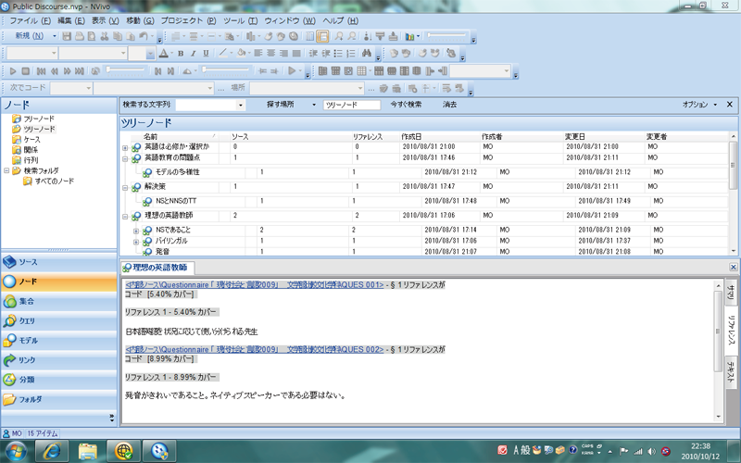Click the Cut scissors icon

(103, 36)
